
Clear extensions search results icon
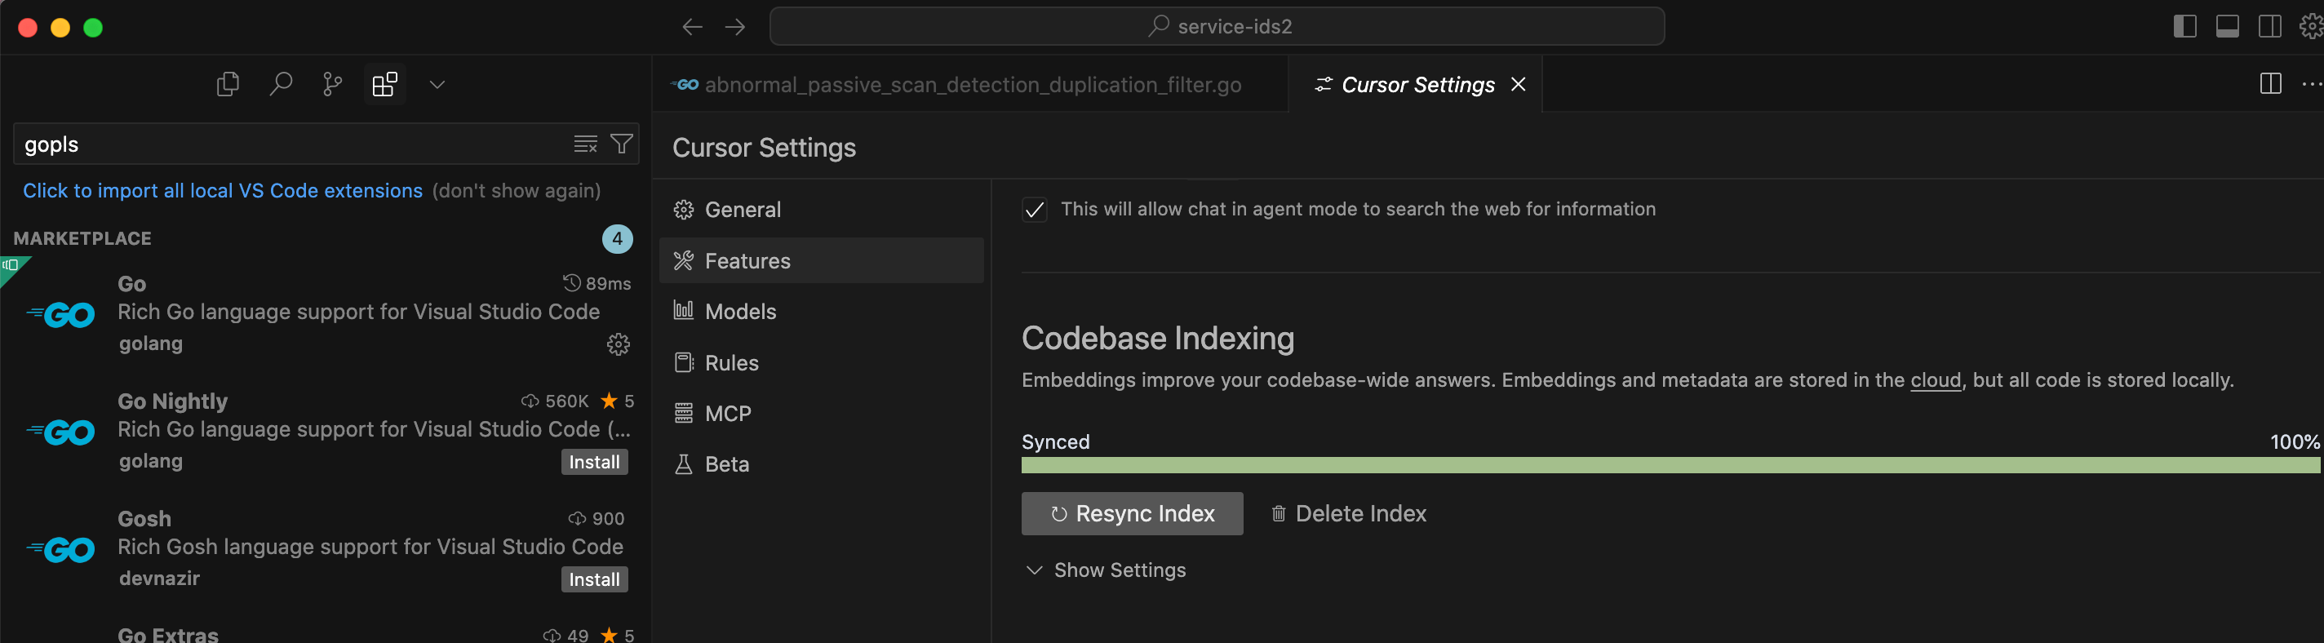tap(586, 144)
